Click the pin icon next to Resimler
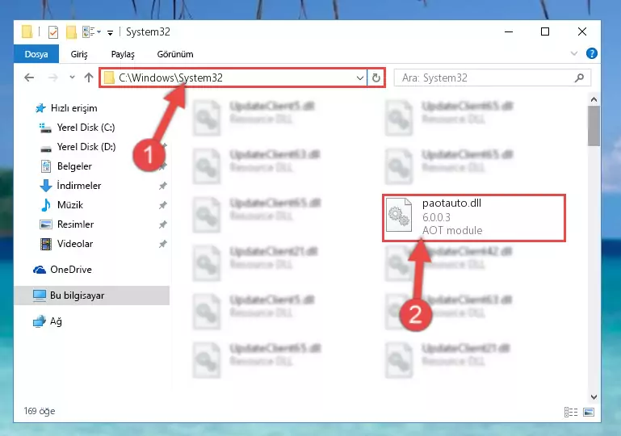 coord(163,224)
